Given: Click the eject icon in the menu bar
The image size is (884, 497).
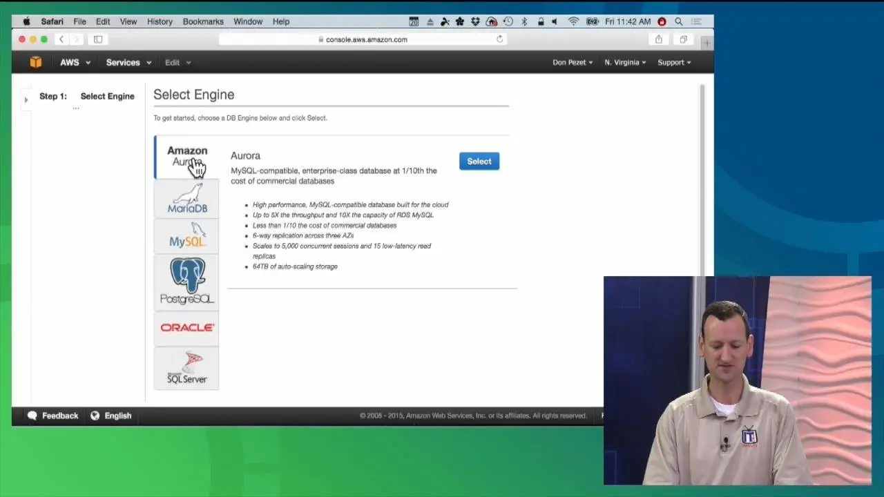Looking at the screenshot, I should (x=429, y=21).
